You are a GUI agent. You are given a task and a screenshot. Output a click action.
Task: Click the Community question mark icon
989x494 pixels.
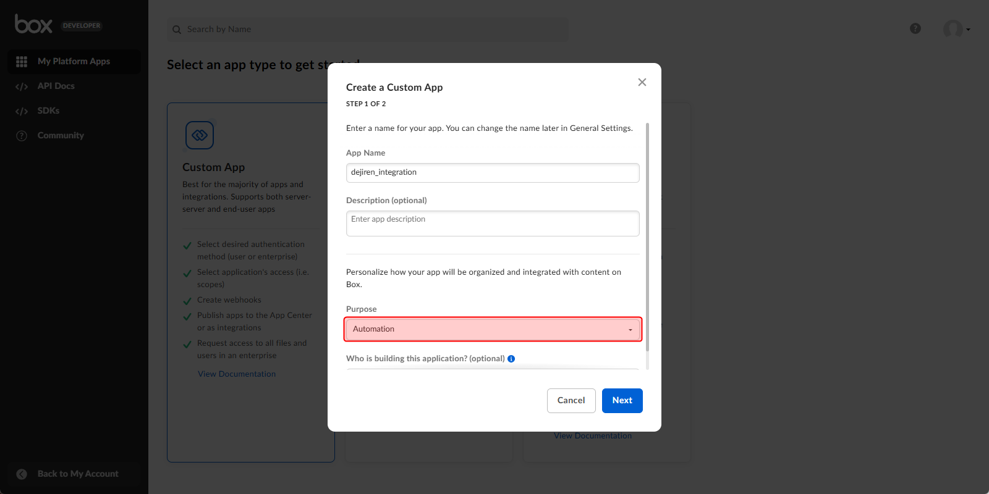pyautogui.click(x=22, y=136)
